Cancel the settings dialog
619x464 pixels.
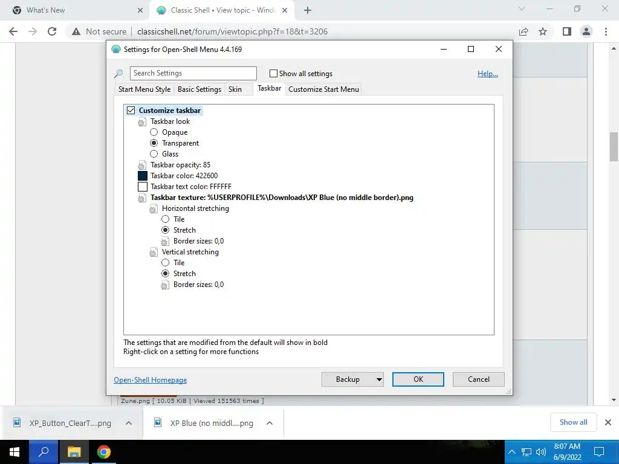479,379
